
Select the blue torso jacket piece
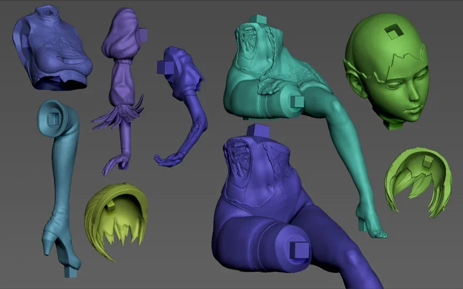(51, 48)
